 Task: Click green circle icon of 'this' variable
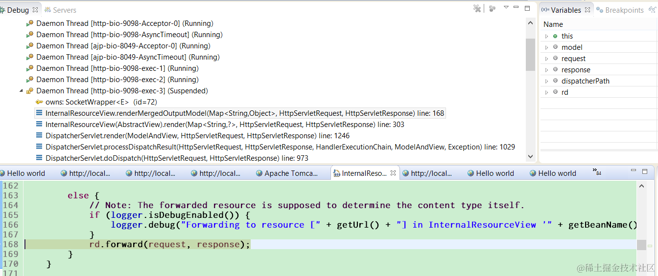click(555, 36)
